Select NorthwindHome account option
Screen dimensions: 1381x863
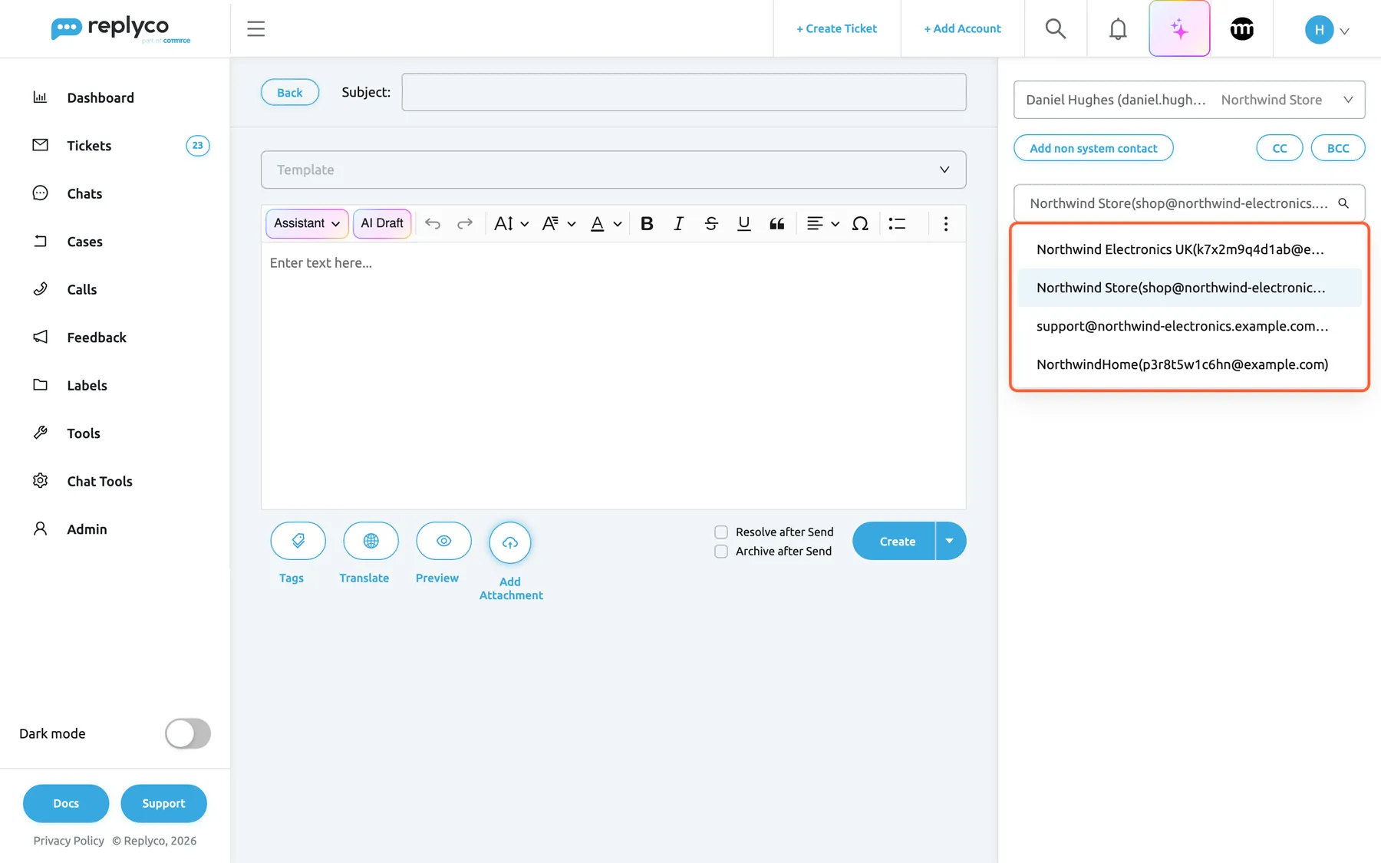(1189, 364)
